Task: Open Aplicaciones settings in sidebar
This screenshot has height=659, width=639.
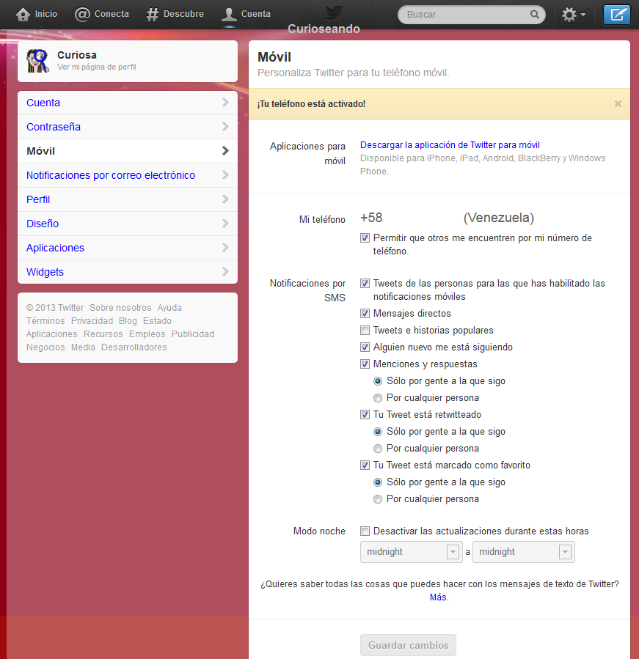Action: [128, 248]
